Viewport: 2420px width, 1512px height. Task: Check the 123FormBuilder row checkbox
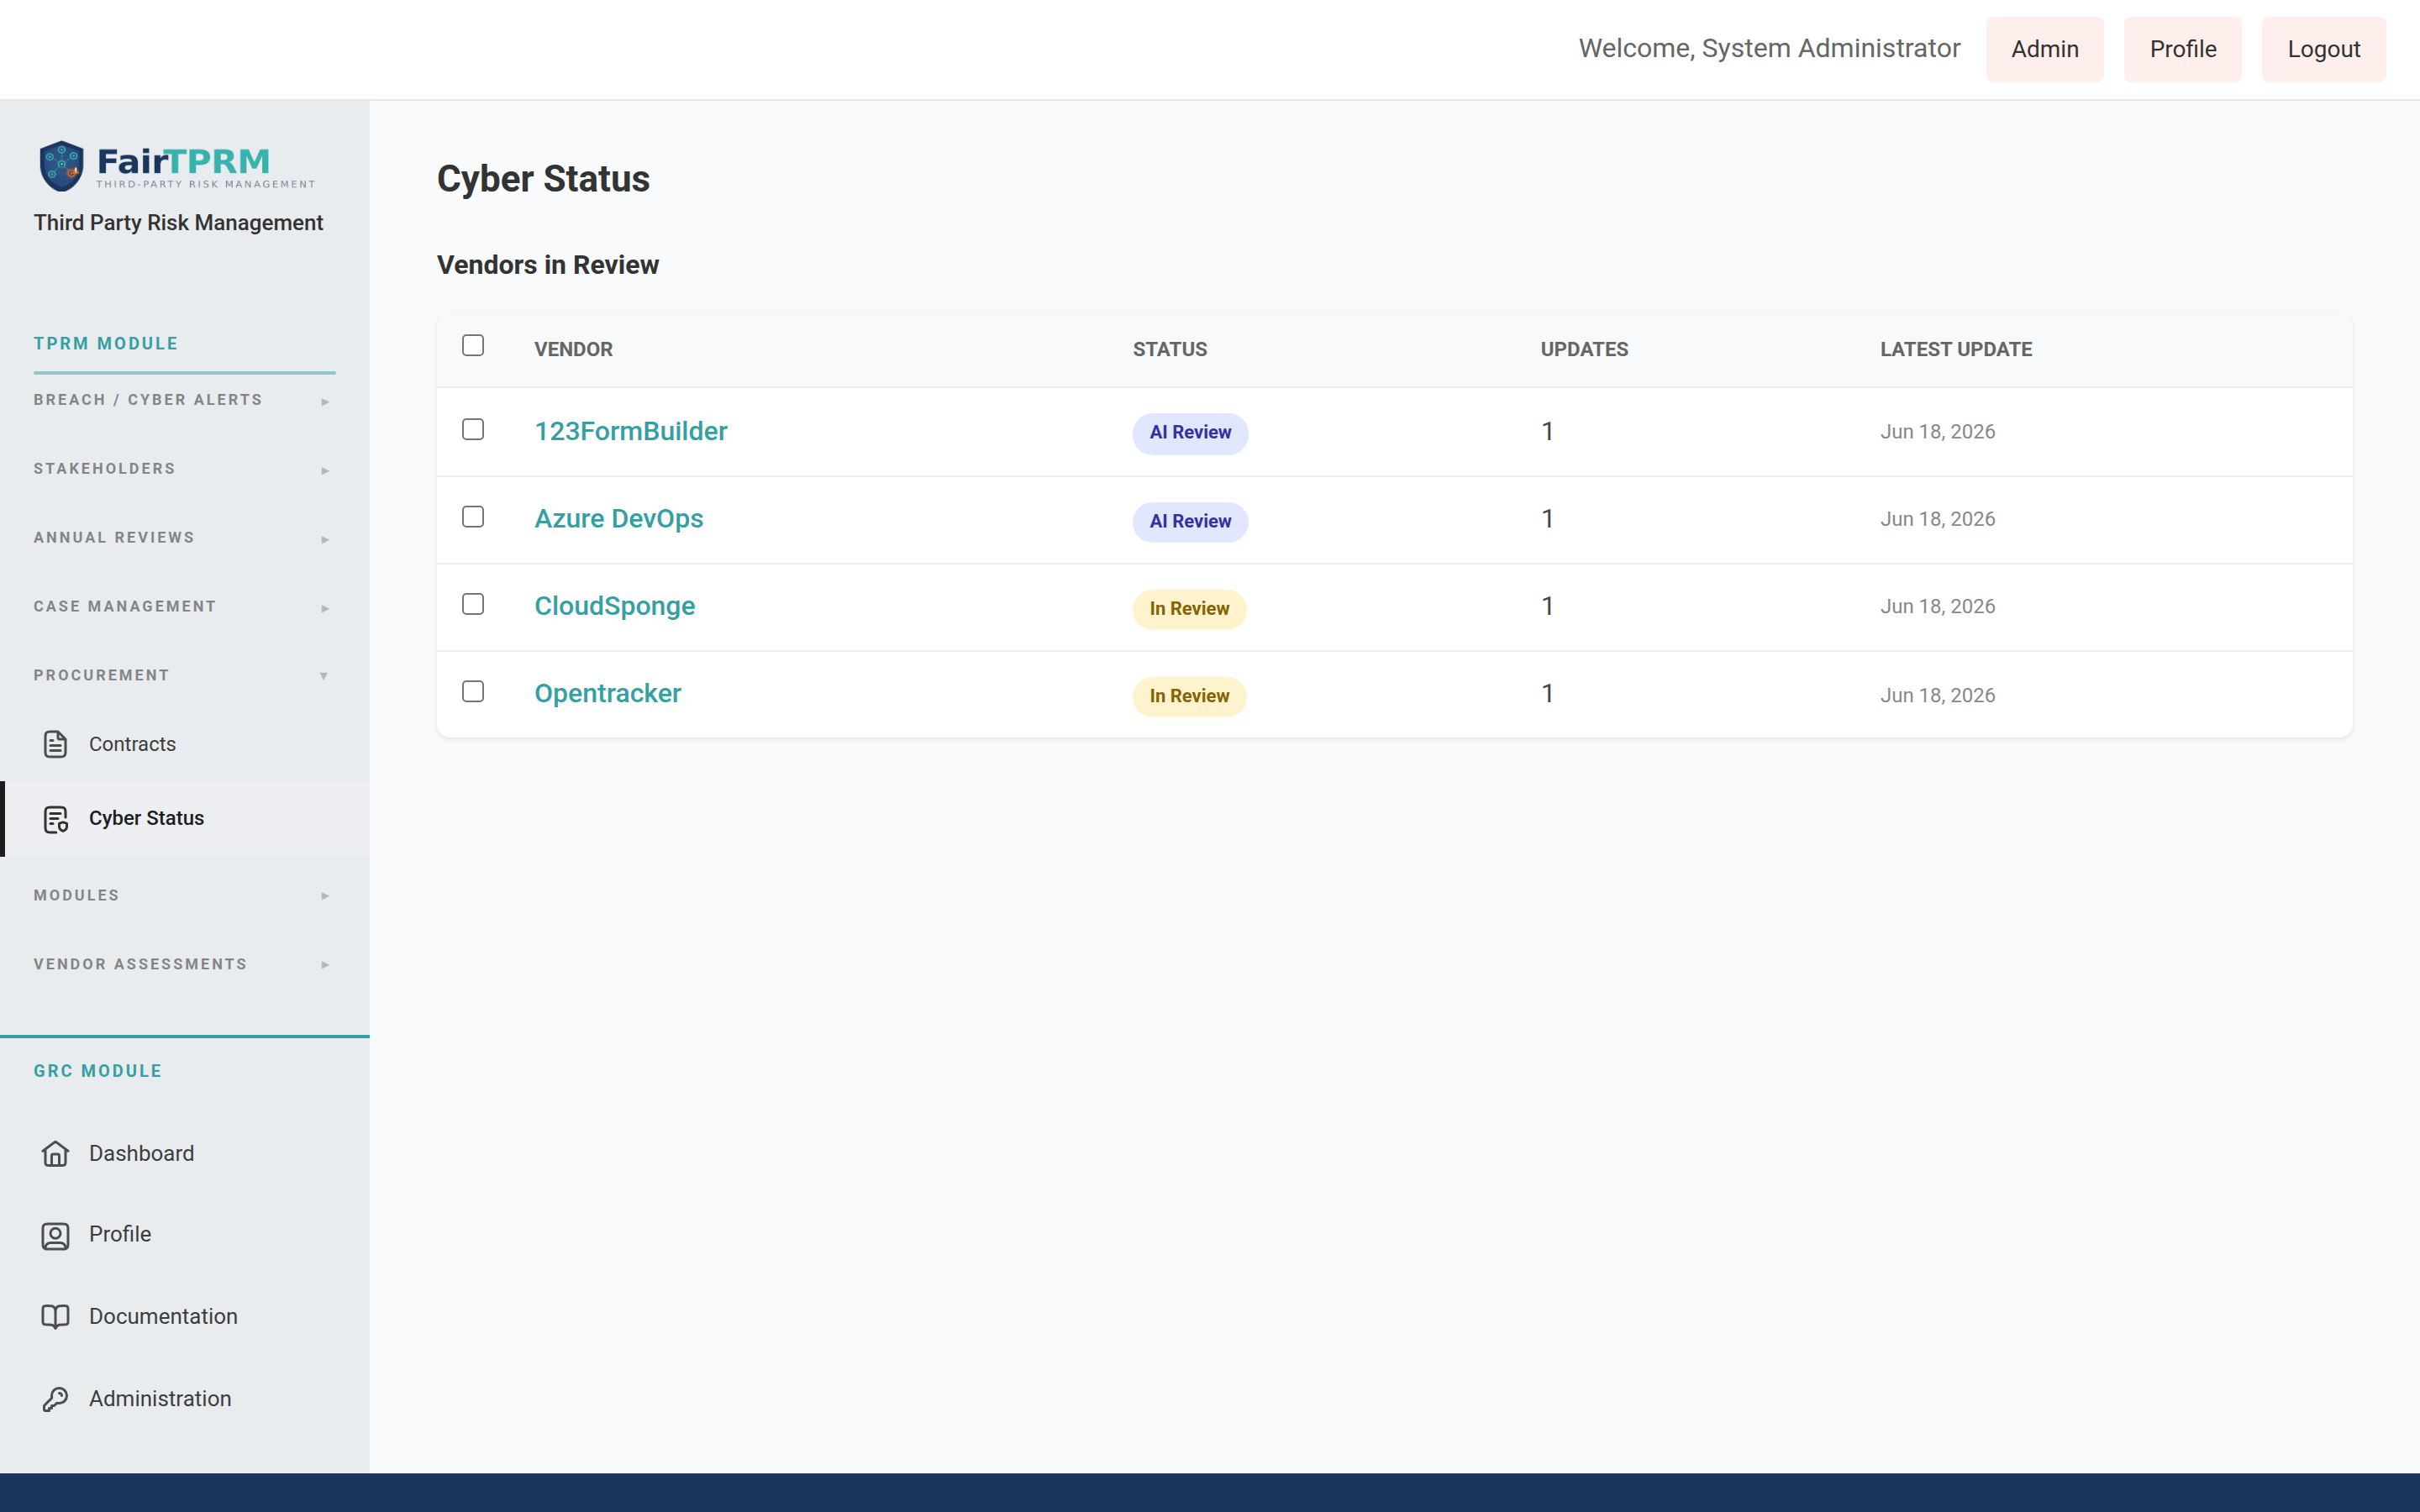click(473, 429)
